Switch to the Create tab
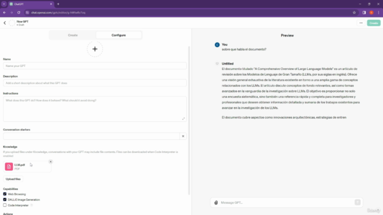 point(73,35)
